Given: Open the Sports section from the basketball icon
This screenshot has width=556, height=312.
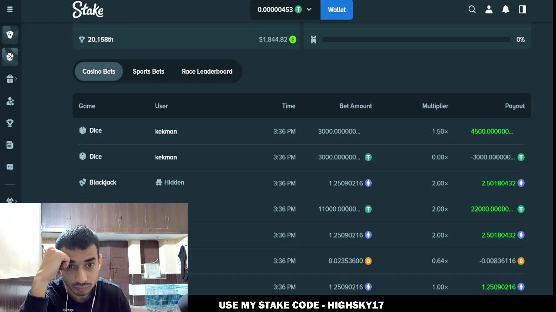Looking at the screenshot, I should 10,56.
